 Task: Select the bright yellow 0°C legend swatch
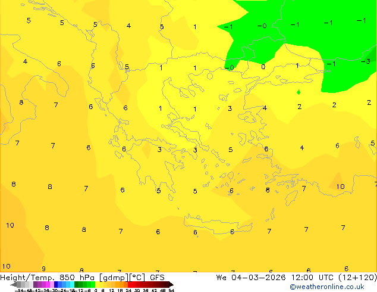pos(97,285)
